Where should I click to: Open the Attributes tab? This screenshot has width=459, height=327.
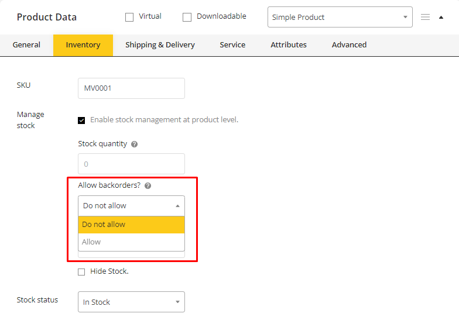tap(288, 45)
